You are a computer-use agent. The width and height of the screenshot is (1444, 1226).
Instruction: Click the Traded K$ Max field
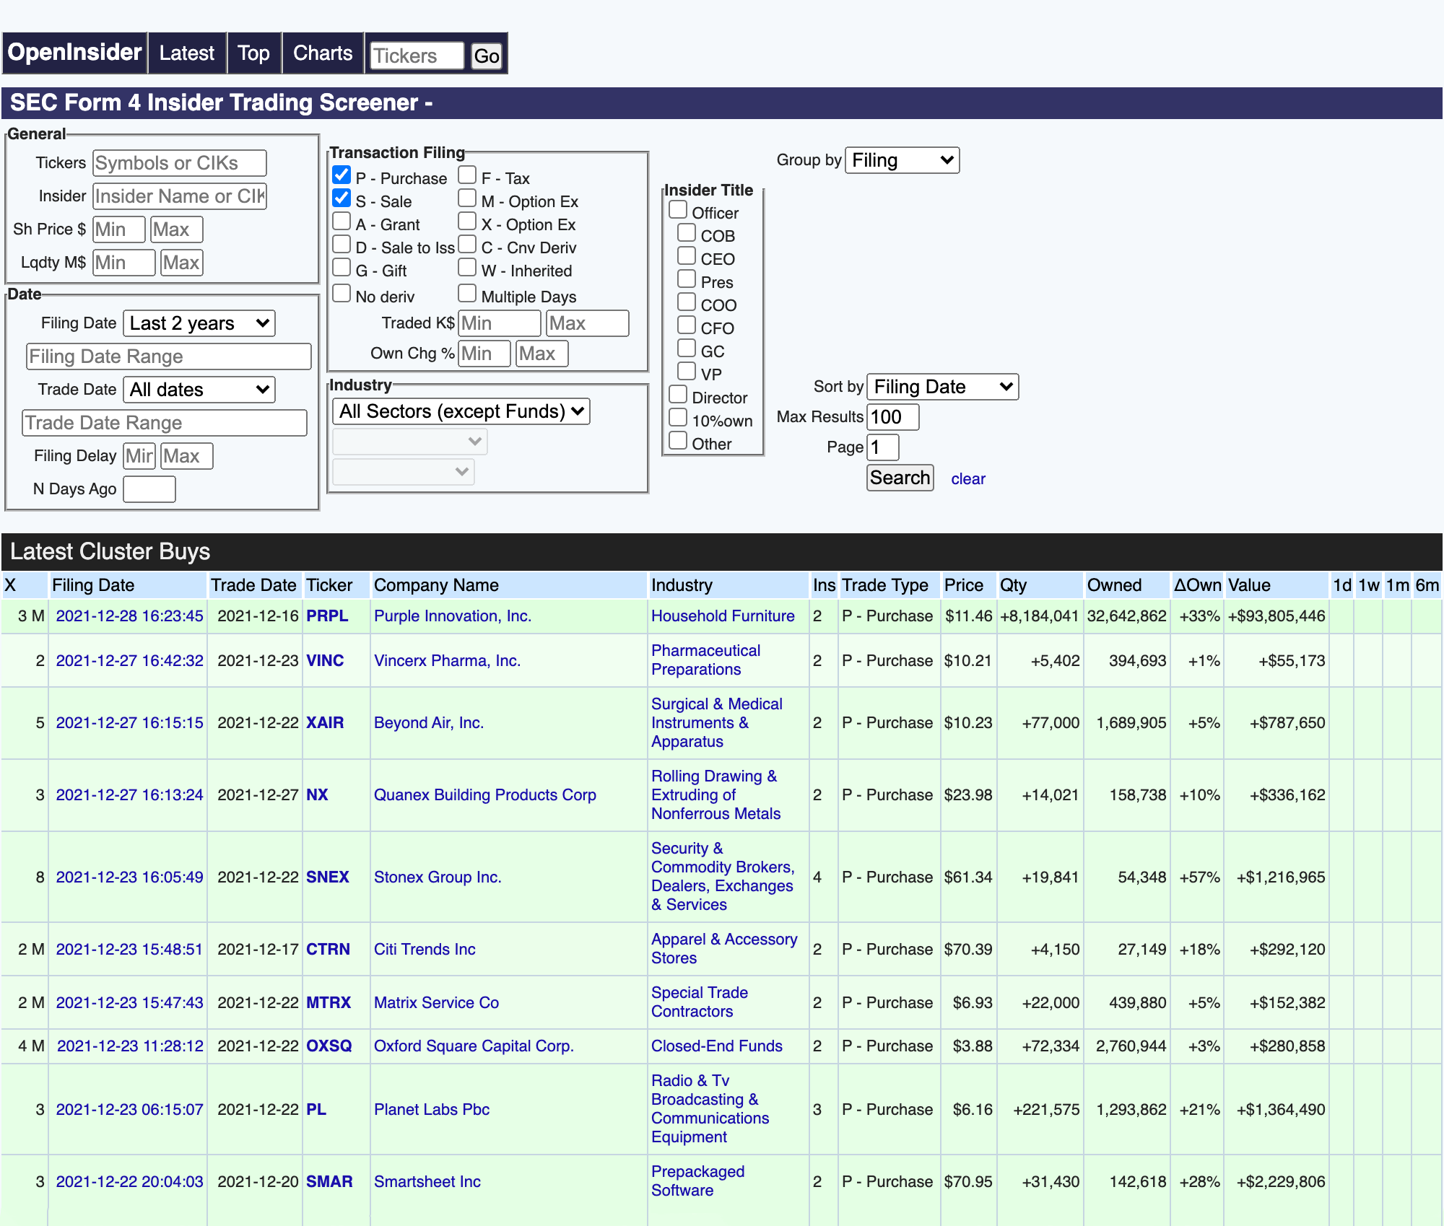(588, 323)
